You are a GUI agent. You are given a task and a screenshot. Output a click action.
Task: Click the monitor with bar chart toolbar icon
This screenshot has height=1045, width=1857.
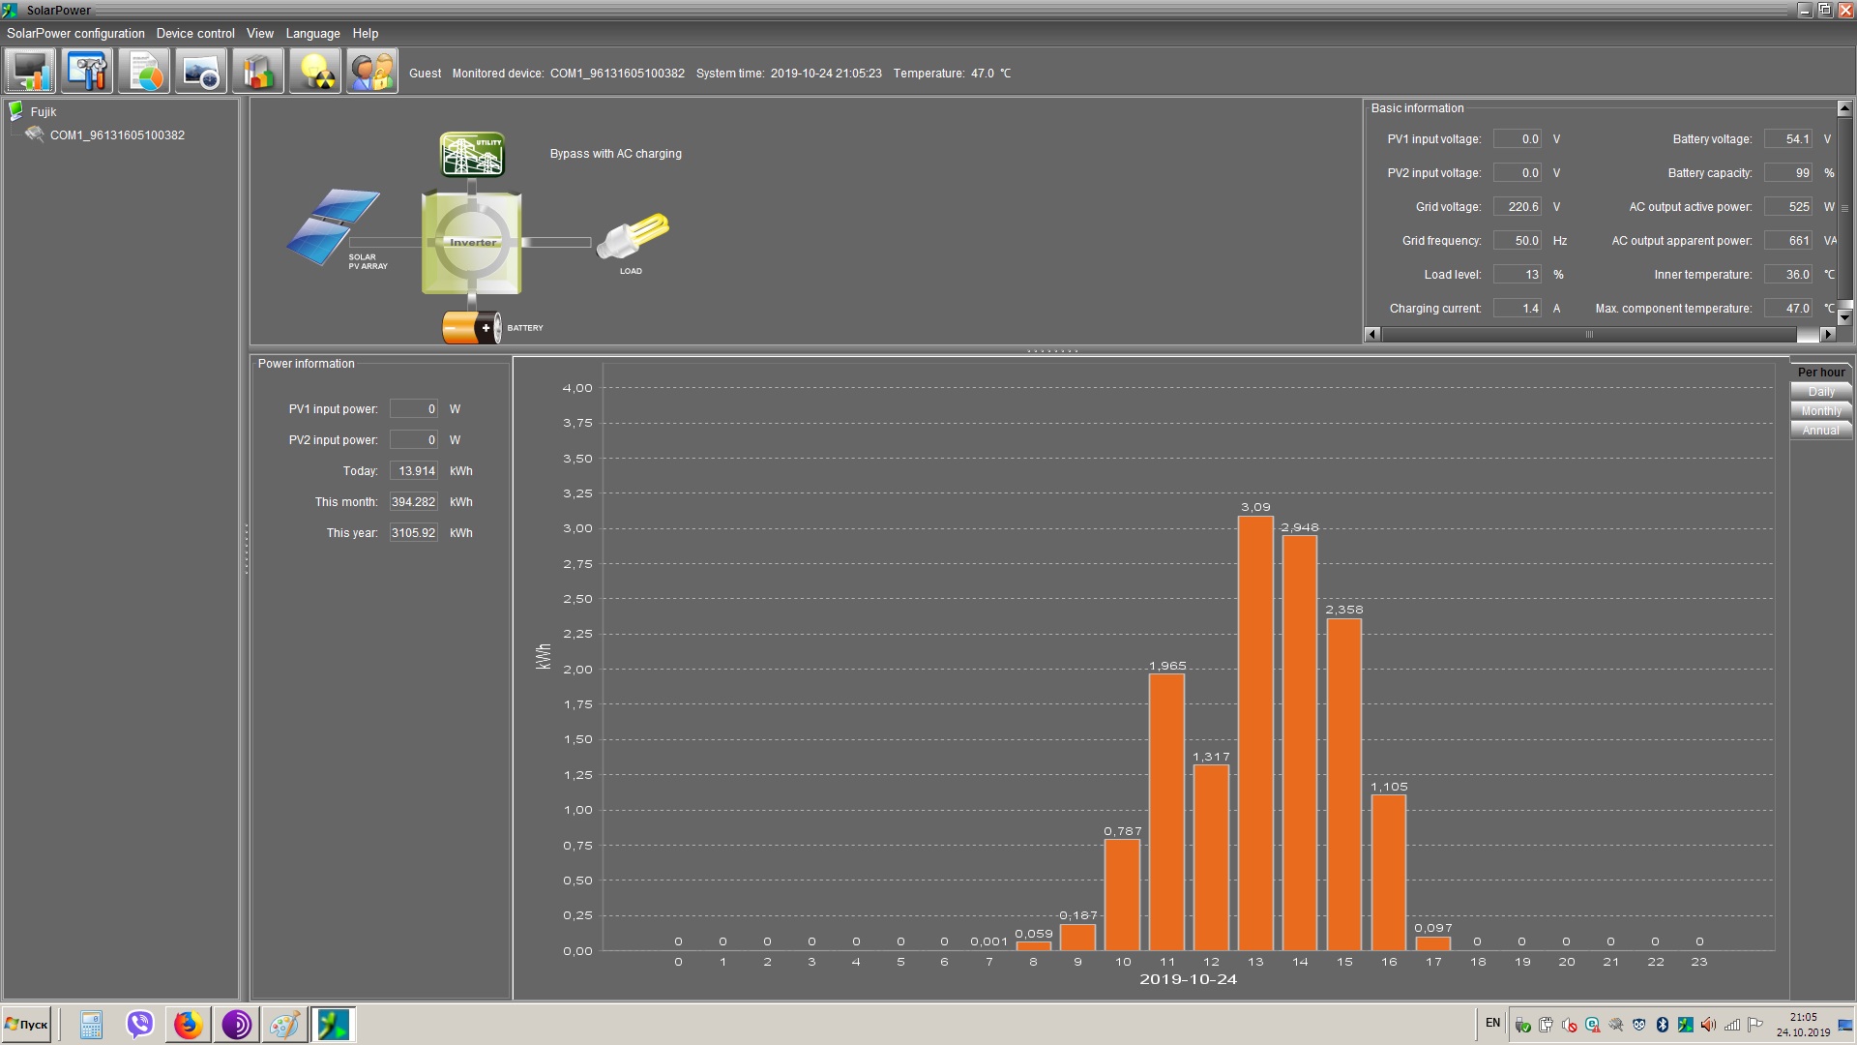coord(30,72)
